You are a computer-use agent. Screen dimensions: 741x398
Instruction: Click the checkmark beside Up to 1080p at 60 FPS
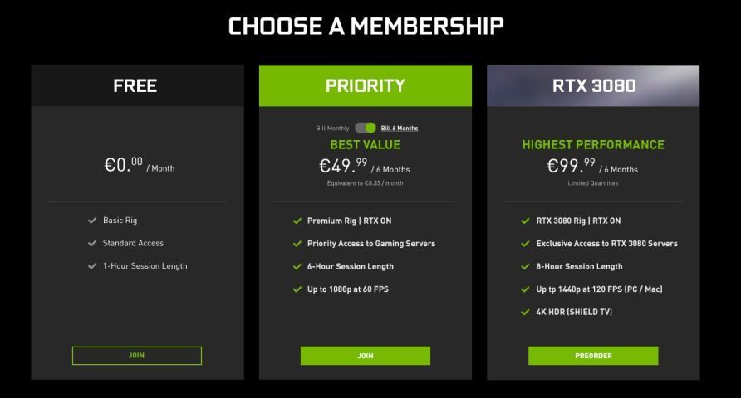tap(297, 289)
